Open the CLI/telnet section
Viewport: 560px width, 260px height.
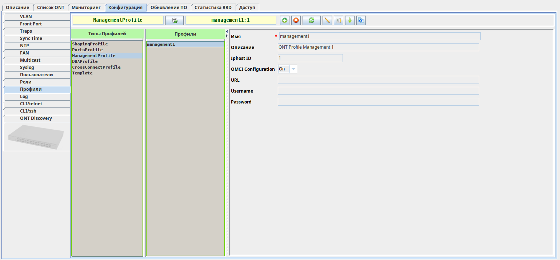(x=37, y=104)
